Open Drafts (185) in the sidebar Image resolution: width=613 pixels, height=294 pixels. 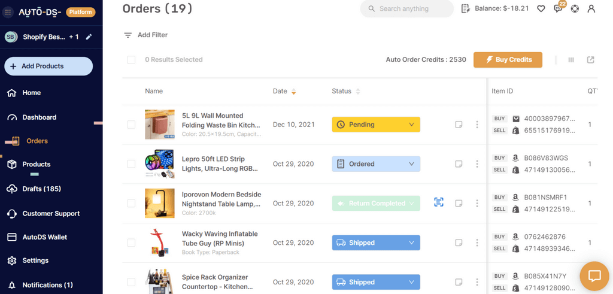41,189
